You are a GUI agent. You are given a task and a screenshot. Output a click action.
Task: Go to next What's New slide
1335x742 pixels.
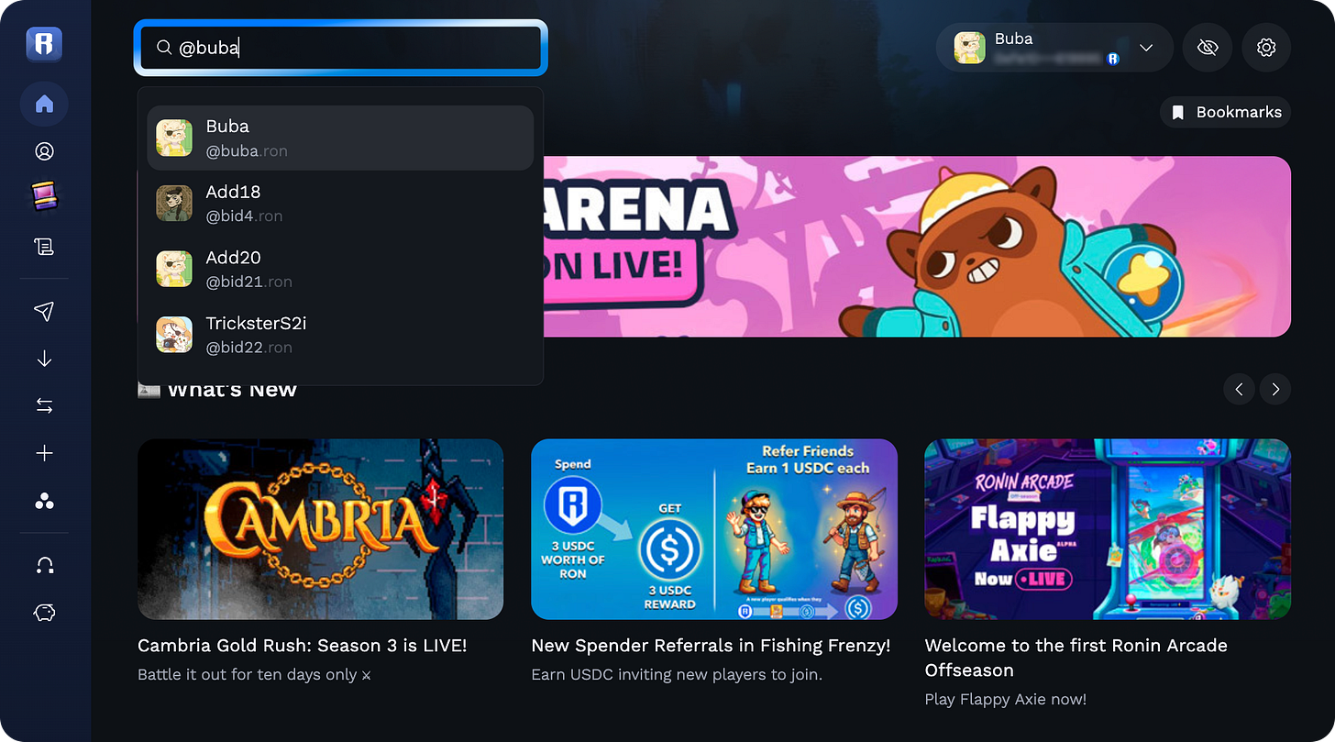tap(1275, 389)
